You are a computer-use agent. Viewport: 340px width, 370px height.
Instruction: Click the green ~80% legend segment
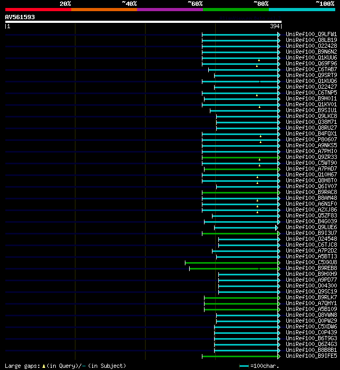point(236,10)
